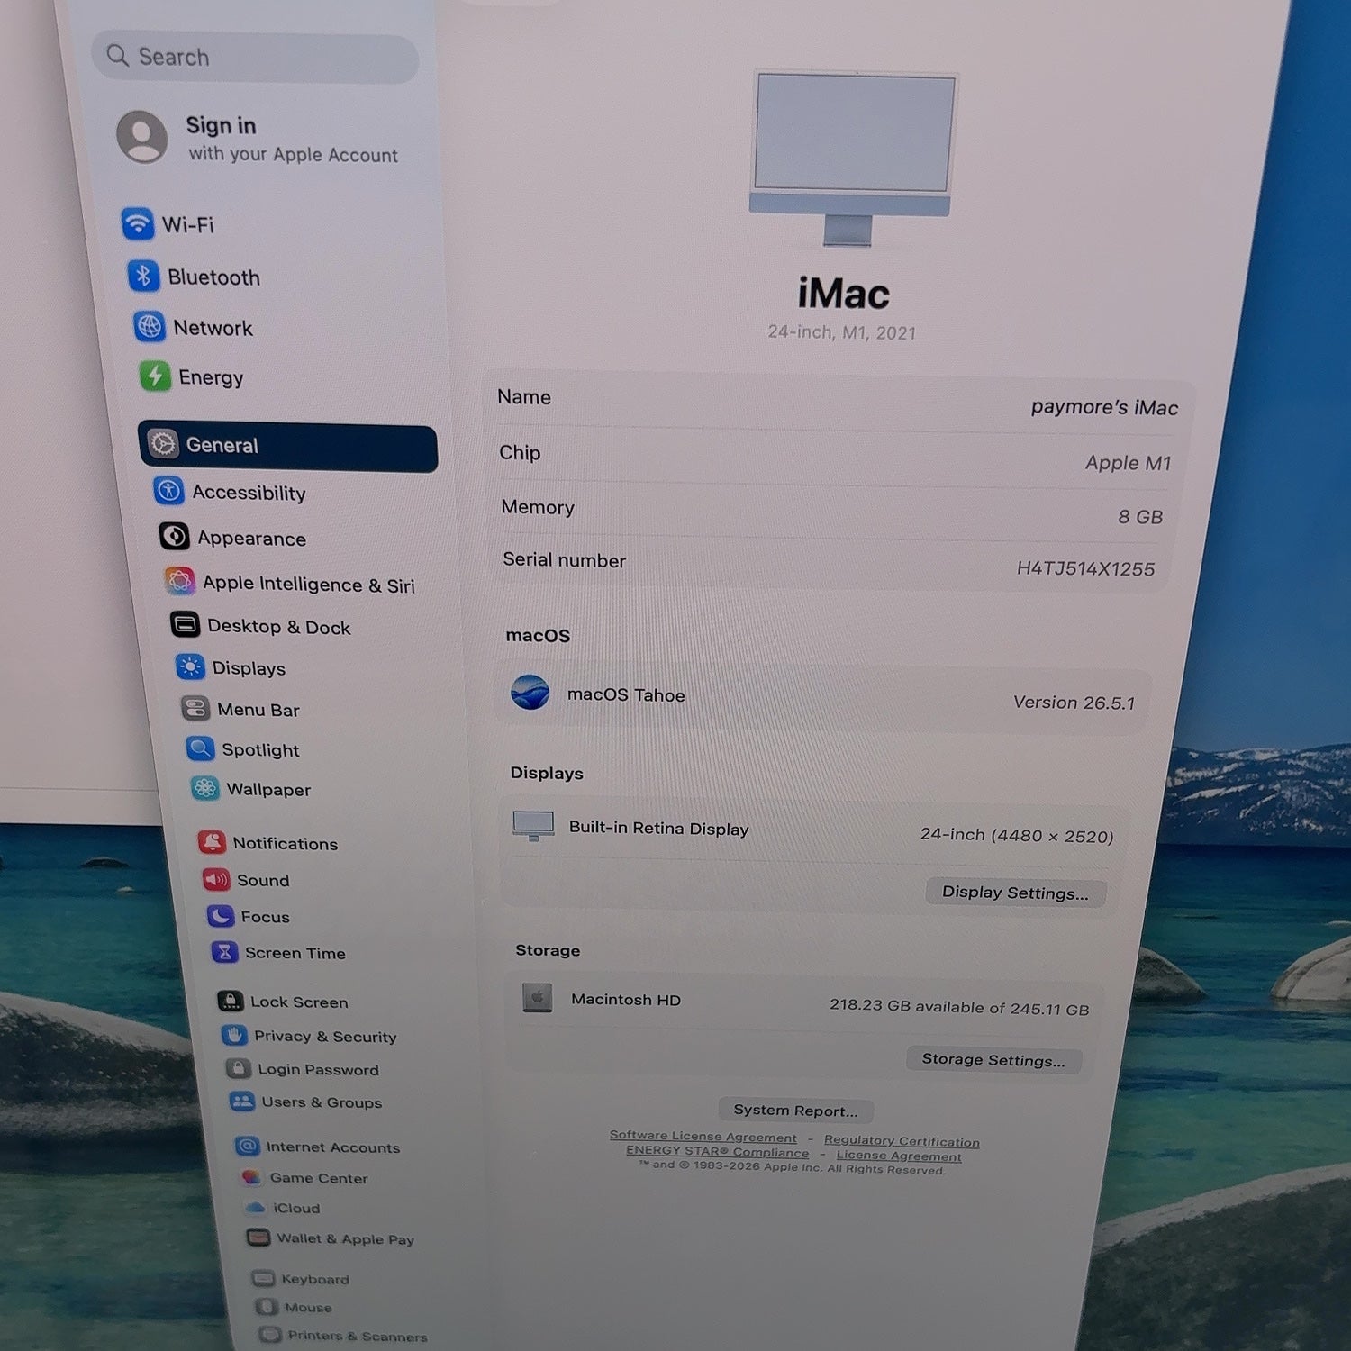Click the Display Settings... button
Image resolution: width=1351 pixels, height=1351 pixels.
pyautogui.click(x=1015, y=893)
